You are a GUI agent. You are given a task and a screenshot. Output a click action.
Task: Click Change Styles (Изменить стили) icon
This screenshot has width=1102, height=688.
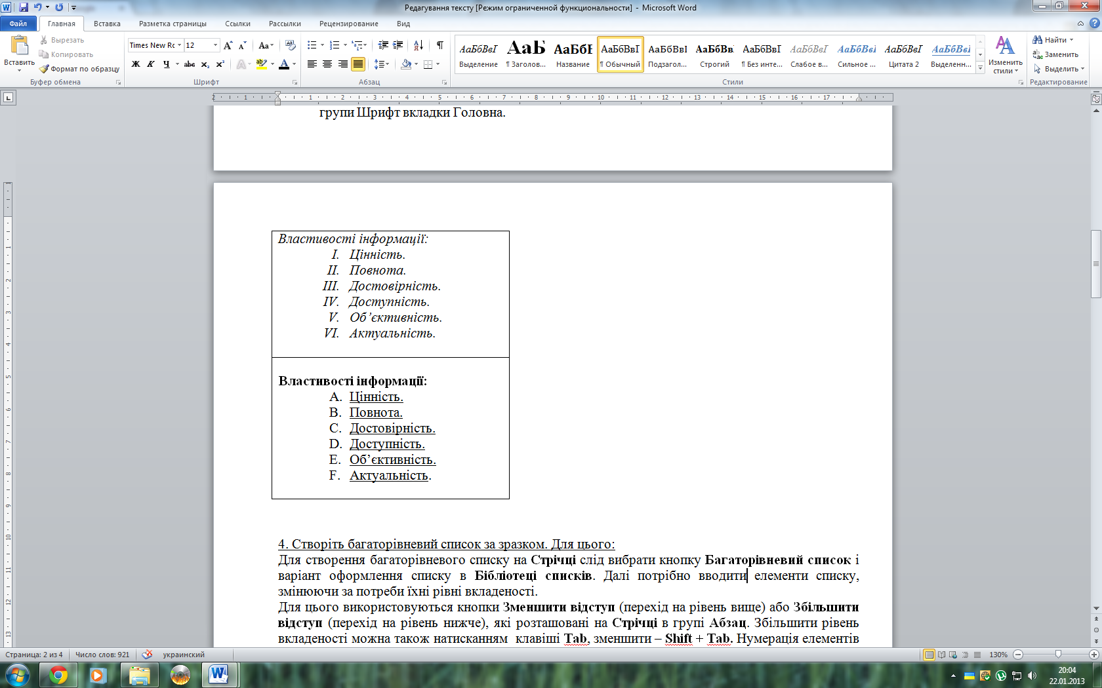click(1005, 45)
